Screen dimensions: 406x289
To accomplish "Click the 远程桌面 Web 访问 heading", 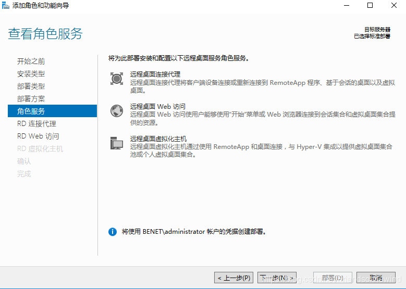I will click(x=158, y=106).
